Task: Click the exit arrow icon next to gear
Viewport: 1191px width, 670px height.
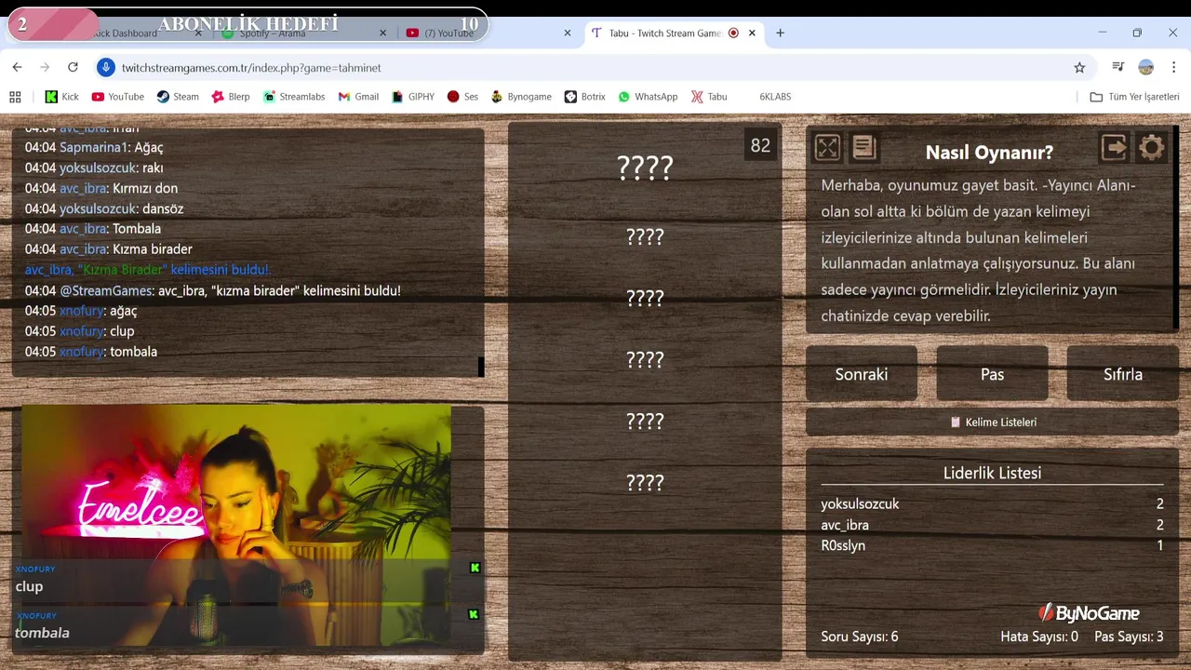Action: tap(1114, 148)
